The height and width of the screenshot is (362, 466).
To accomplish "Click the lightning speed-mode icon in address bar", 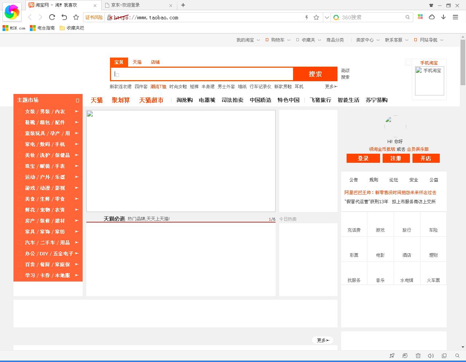I will [307, 17].
